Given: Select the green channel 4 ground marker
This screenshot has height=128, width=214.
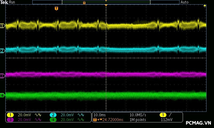Looking at the screenshot, I should 3,95.
